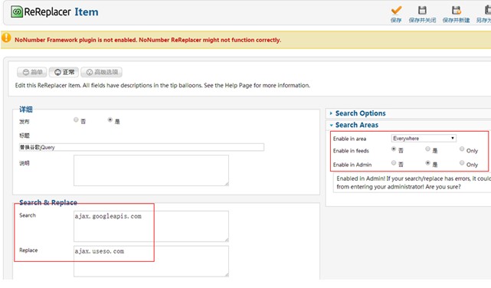Viewport: 491px width, 288px height.
Task: Set 发布 radio to 否
Action: [x=76, y=120]
